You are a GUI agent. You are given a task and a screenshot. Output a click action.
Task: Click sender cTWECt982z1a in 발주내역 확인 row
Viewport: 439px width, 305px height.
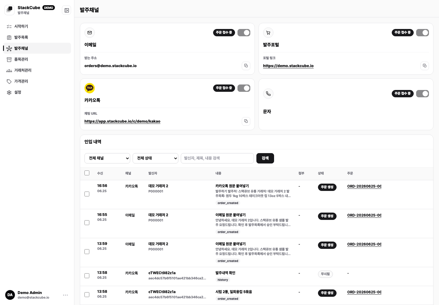pyautogui.click(x=162, y=273)
